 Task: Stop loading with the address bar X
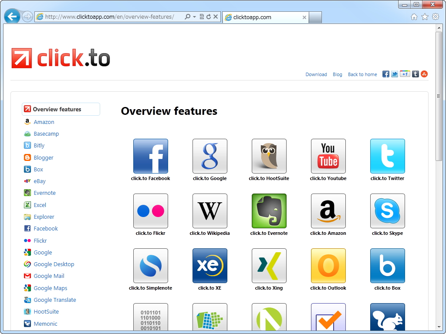pyautogui.click(x=216, y=17)
